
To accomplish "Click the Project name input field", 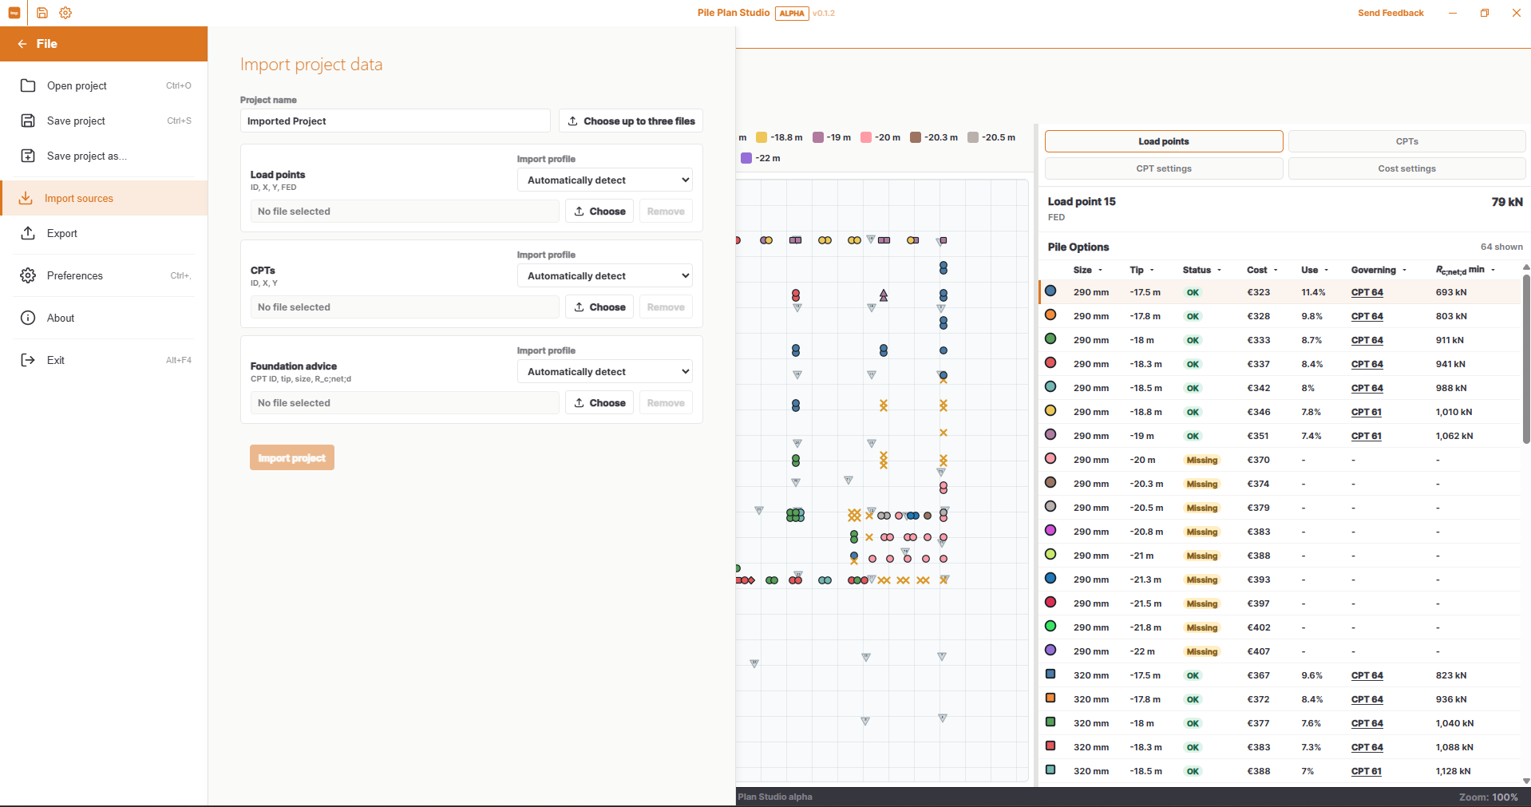I will tap(395, 121).
